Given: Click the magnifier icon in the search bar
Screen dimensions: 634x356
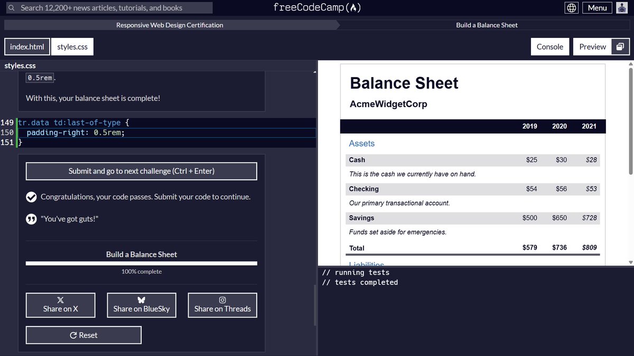Looking at the screenshot, I should click(11, 7).
